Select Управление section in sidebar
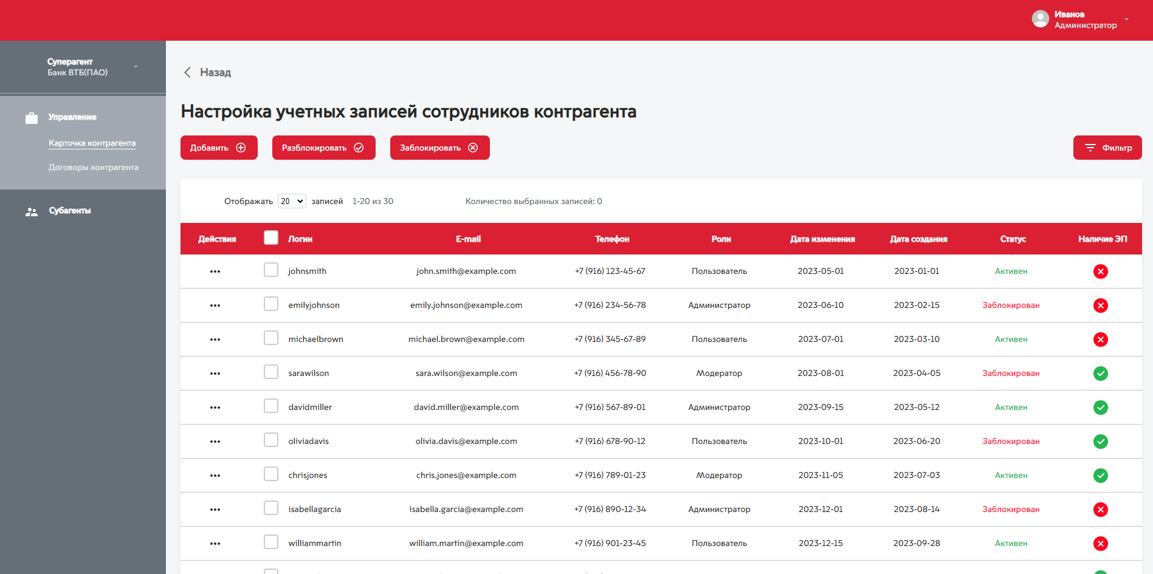This screenshot has width=1153, height=574. (x=72, y=117)
